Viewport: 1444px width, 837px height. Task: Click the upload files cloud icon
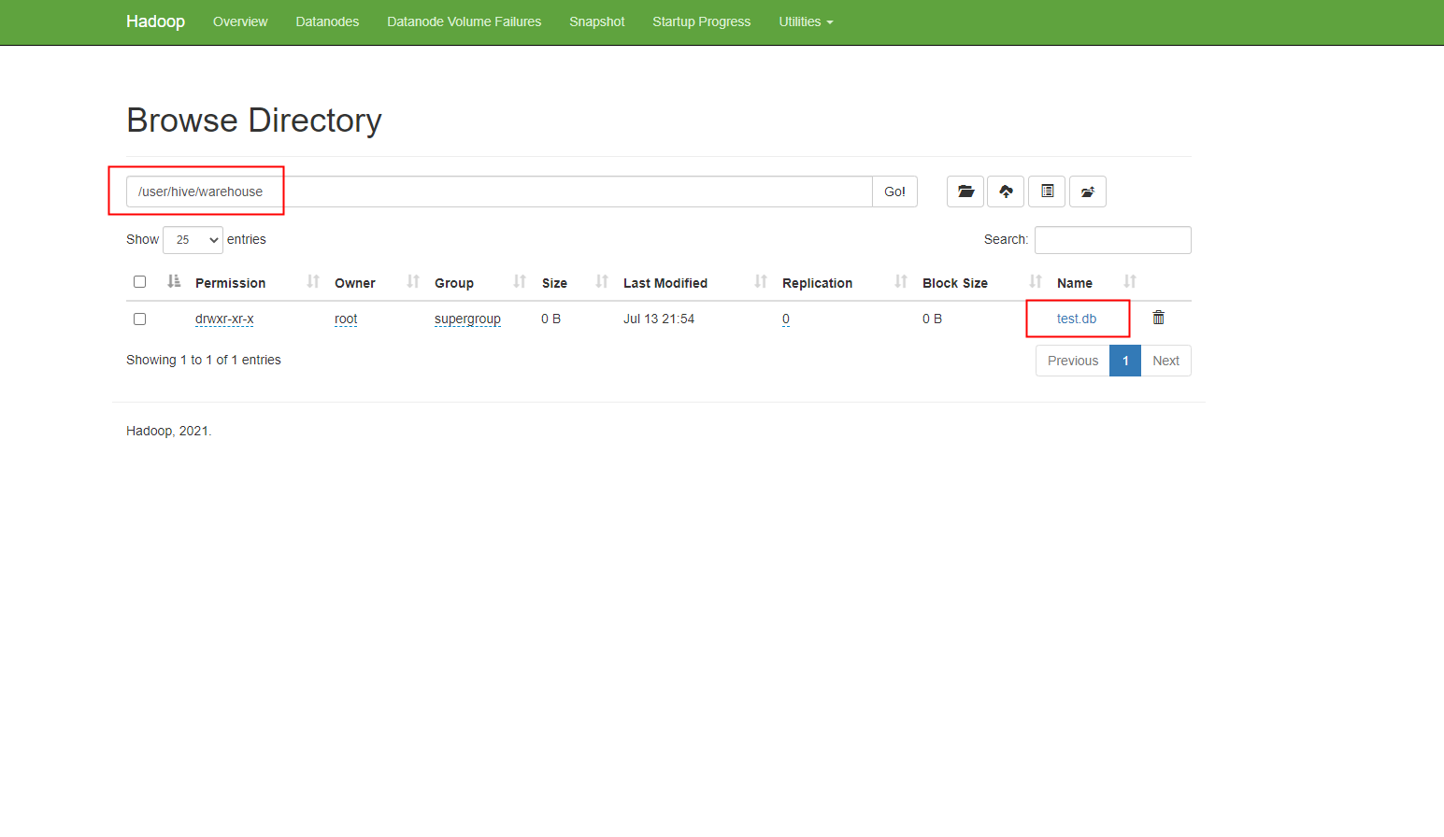pos(1006,192)
